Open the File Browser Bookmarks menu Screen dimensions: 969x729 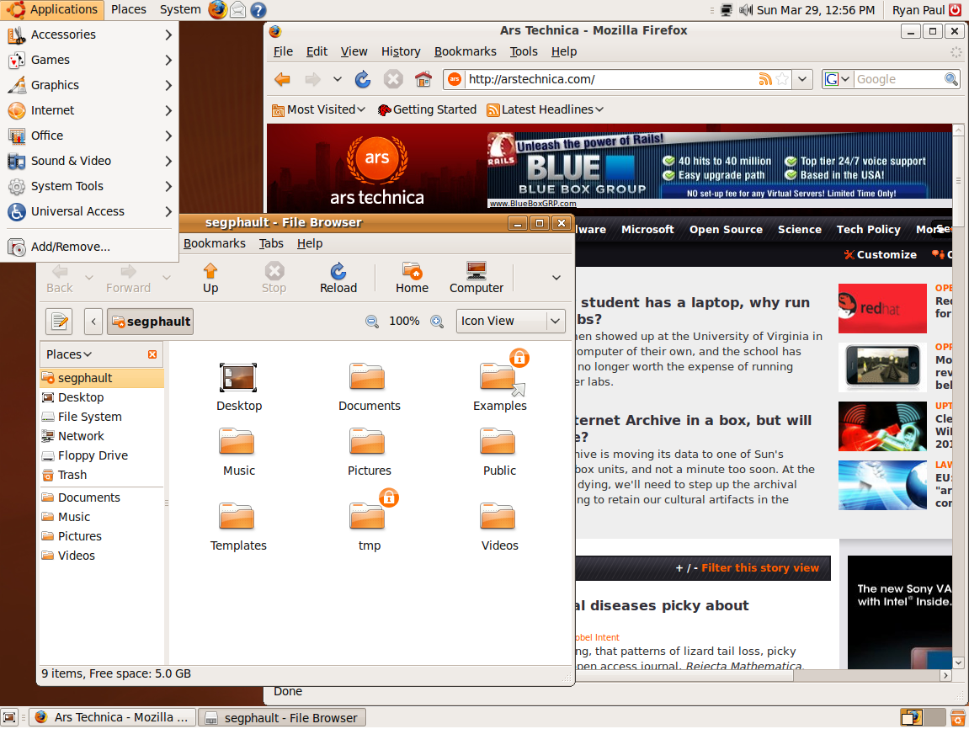[x=215, y=244]
